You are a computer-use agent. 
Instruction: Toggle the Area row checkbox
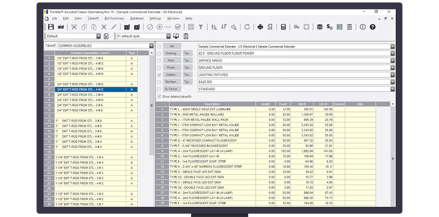[159, 61]
